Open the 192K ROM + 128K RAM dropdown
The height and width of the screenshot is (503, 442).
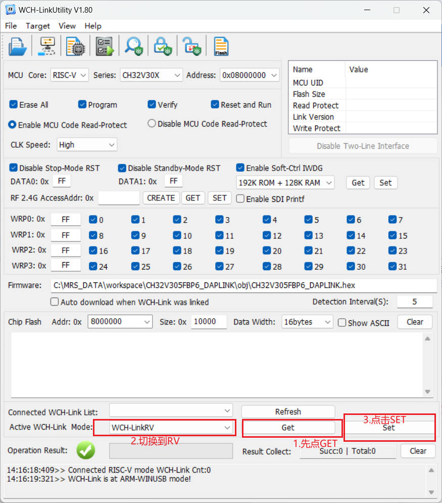(285, 183)
